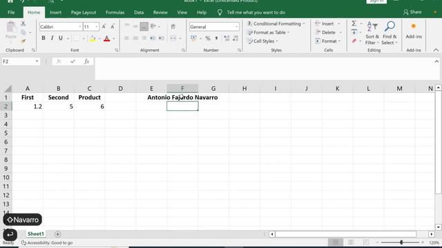Open the font size dropdown
Screen dimensions: 442x248
[97, 27]
